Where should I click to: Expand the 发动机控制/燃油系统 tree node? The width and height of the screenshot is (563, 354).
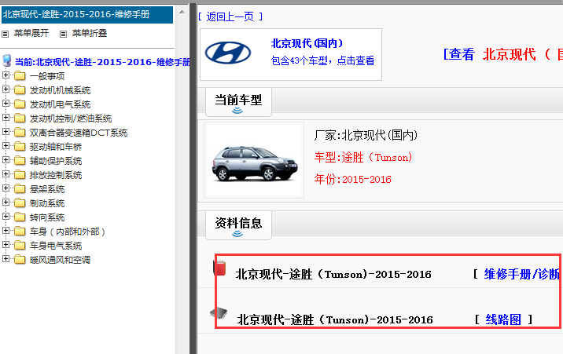tap(6, 117)
